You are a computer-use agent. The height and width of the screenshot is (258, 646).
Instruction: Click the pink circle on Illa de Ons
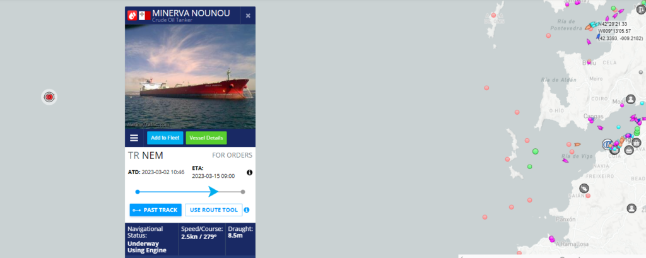pyautogui.click(x=493, y=15)
